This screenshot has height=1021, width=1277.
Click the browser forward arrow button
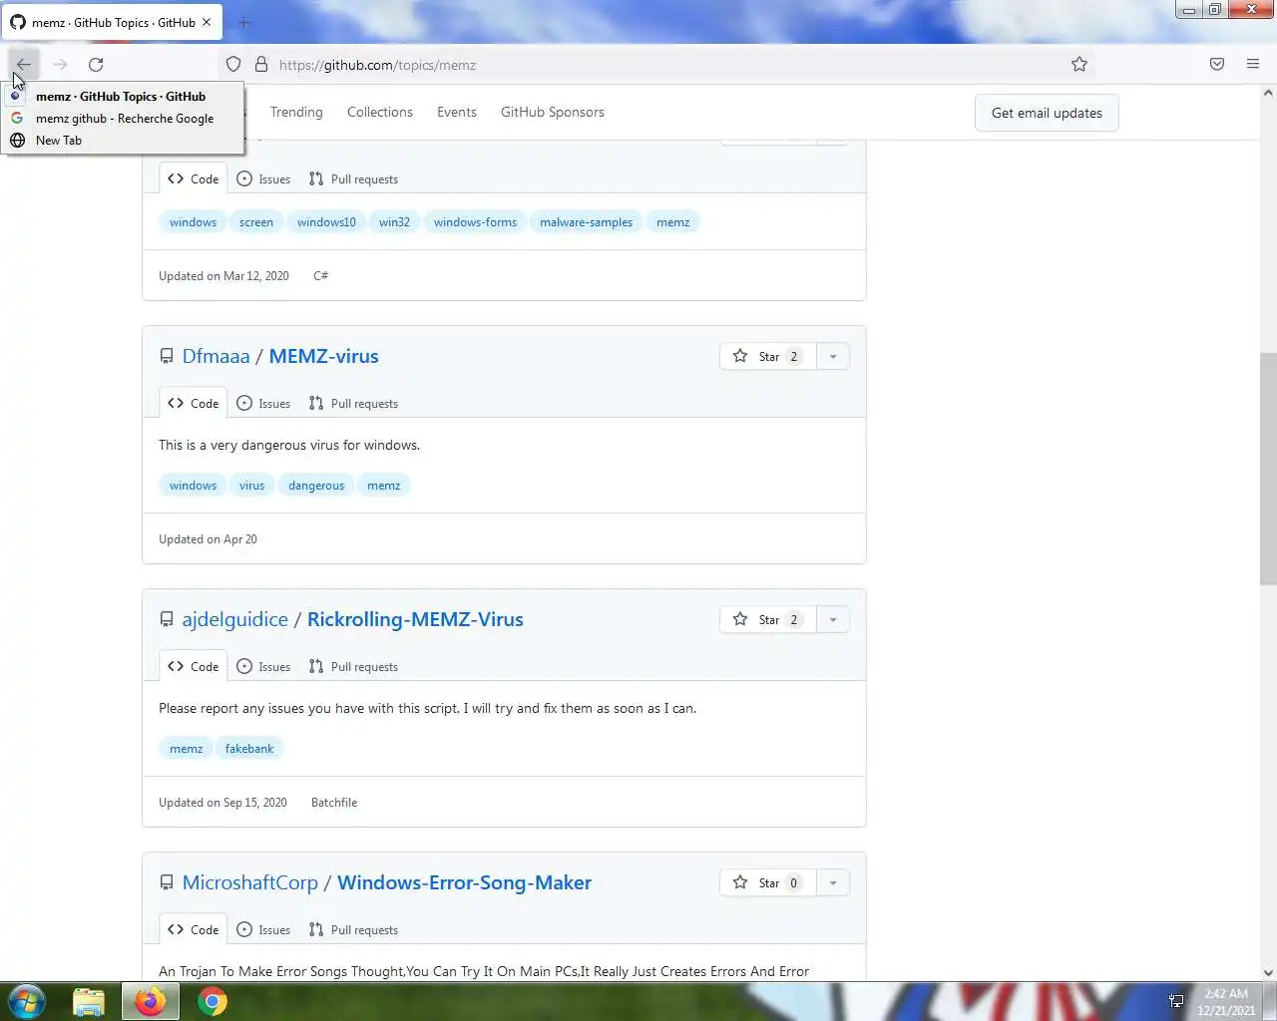(60, 65)
